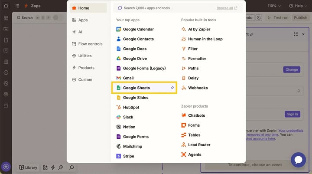The width and height of the screenshot is (312, 174).
Task: Open version history clock icon
Action: [258, 18]
